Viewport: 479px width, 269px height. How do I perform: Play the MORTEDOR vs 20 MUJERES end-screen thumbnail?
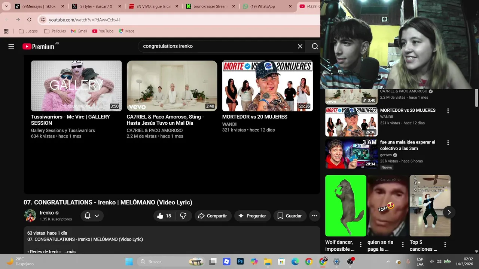268,86
